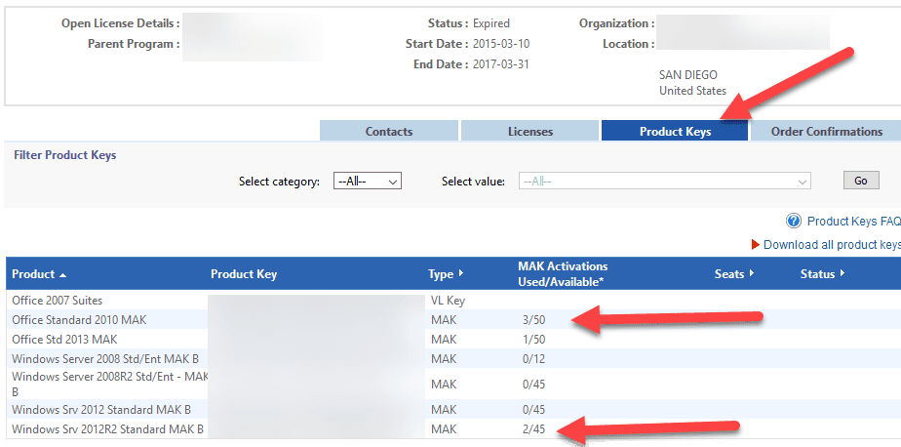Click the Seats column sort arrow
The image size is (901, 447).
[x=751, y=274]
